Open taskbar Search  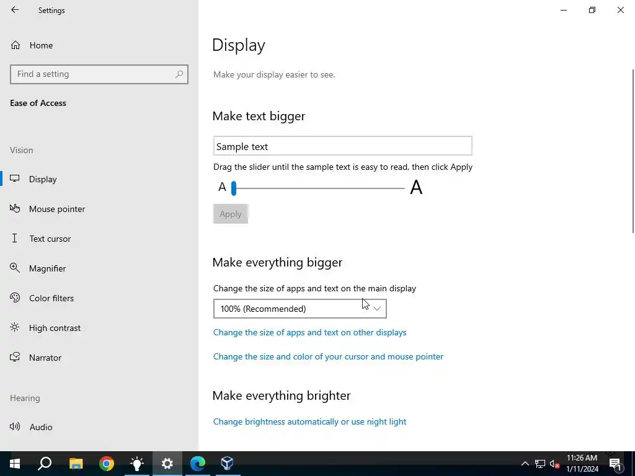pos(45,464)
